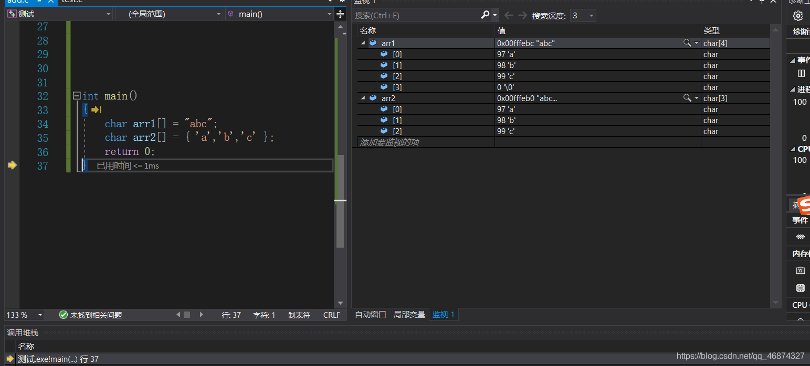The width and height of the screenshot is (810, 366).
Task: Click the search previous arrow in watch
Action: [x=508, y=15]
